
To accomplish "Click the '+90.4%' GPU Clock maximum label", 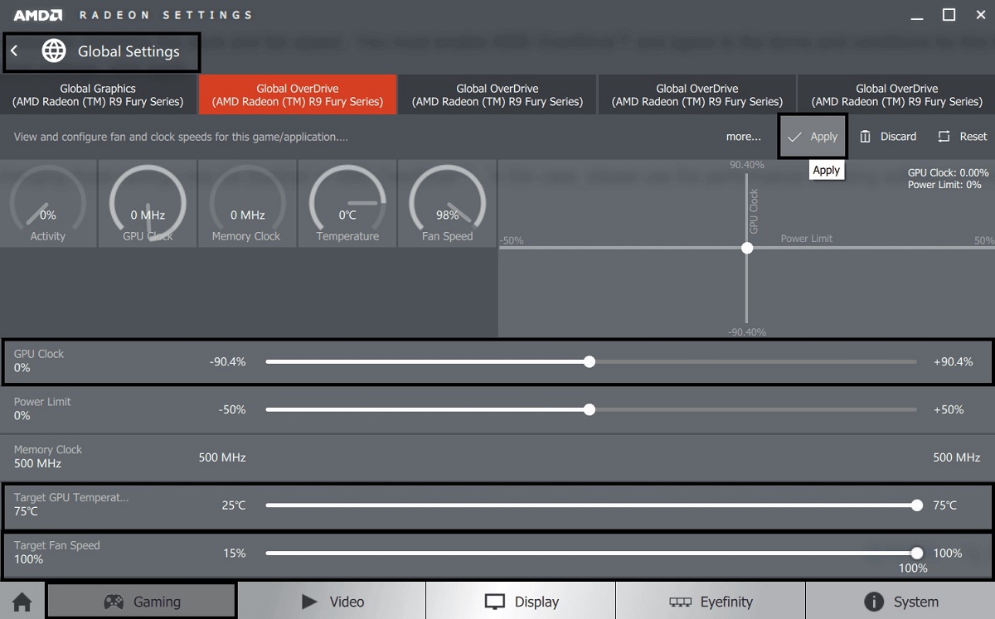I will (953, 362).
